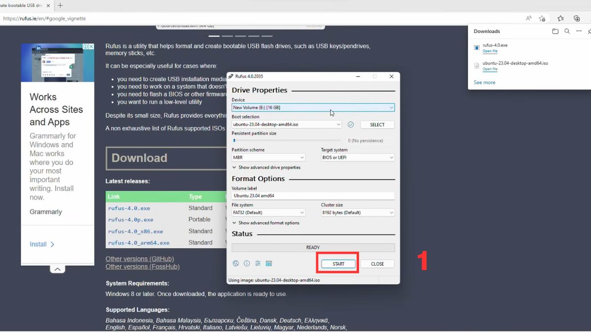The height and width of the screenshot is (332, 591).
Task: Open File system FAT32 dropdown
Action: [268, 212]
